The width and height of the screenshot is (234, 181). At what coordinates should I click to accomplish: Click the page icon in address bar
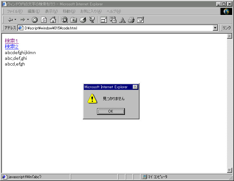(21, 28)
